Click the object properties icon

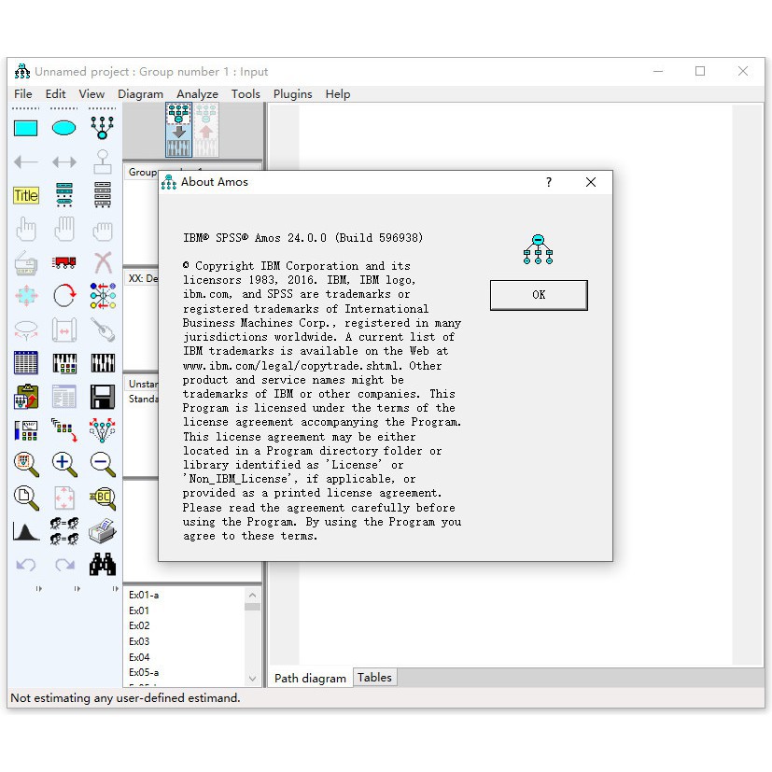pos(25,430)
